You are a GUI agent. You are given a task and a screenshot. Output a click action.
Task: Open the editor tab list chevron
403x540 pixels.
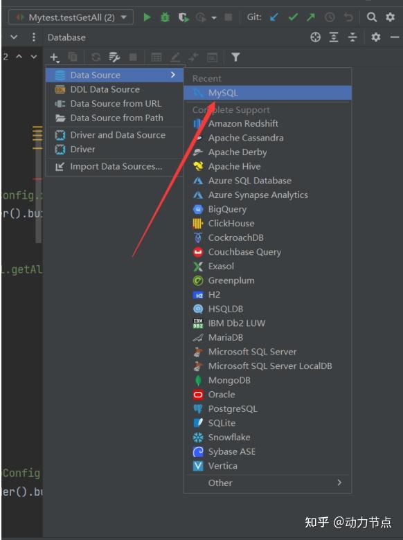[x=14, y=37]
